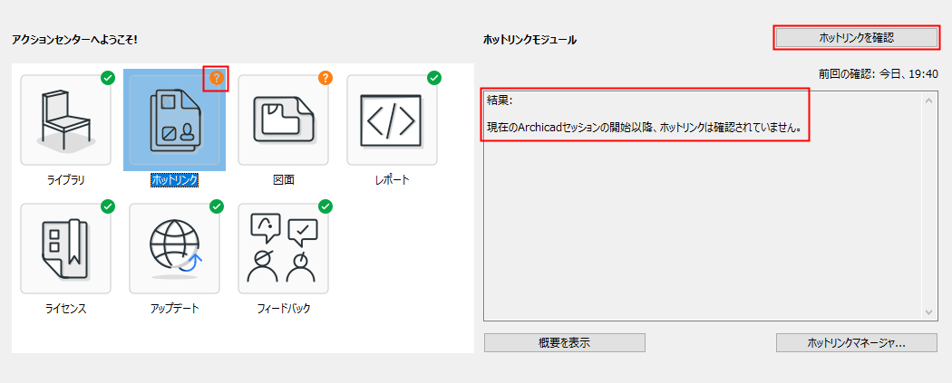Click green check badge on レポート tile
The image size is (952, 383).
[434, 78]
